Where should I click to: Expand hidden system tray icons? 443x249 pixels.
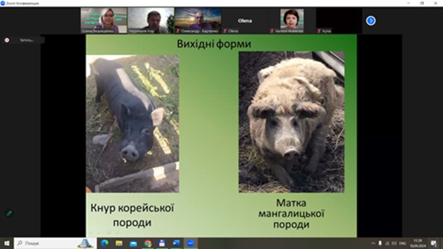373,243
